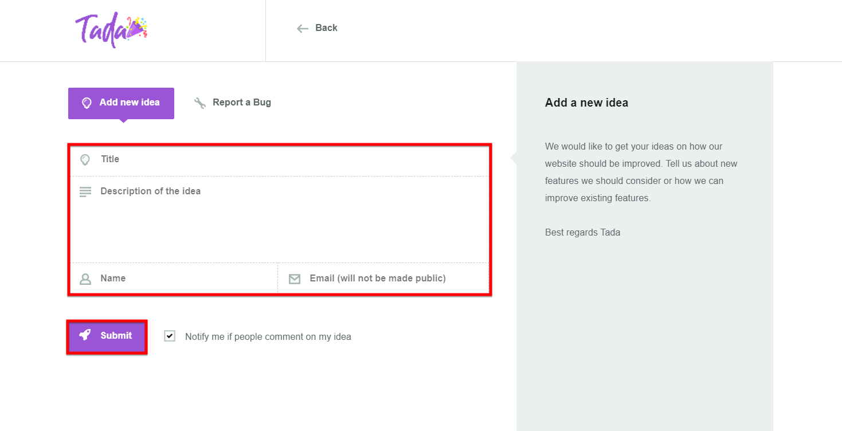
Task: Click the envelope icon beside Email
Action: pyautogui.click(x=295, y=279)
